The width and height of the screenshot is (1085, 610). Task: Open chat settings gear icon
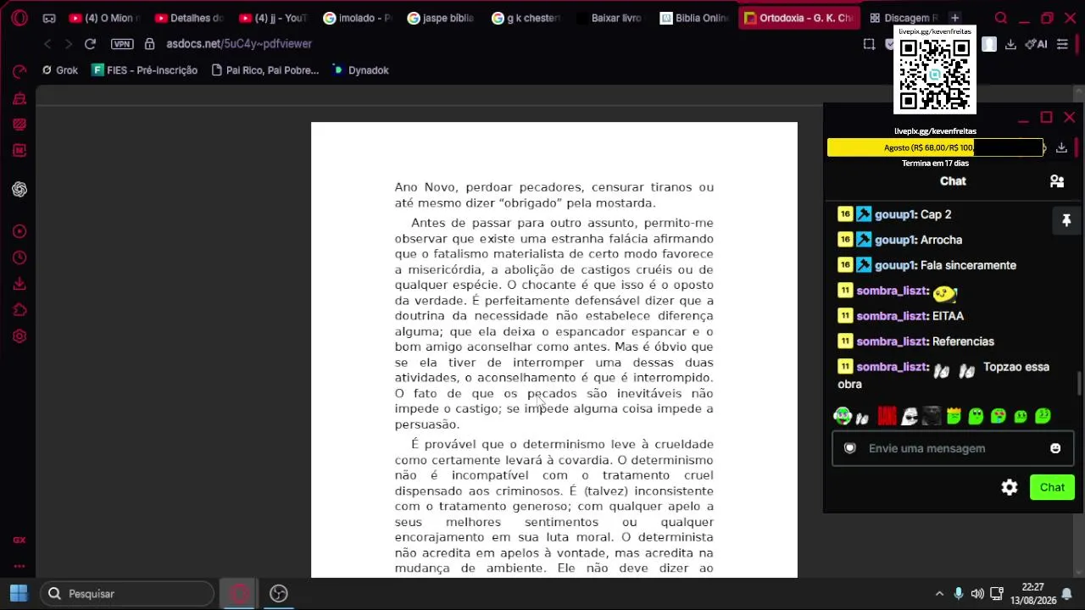coord(1009,487)
